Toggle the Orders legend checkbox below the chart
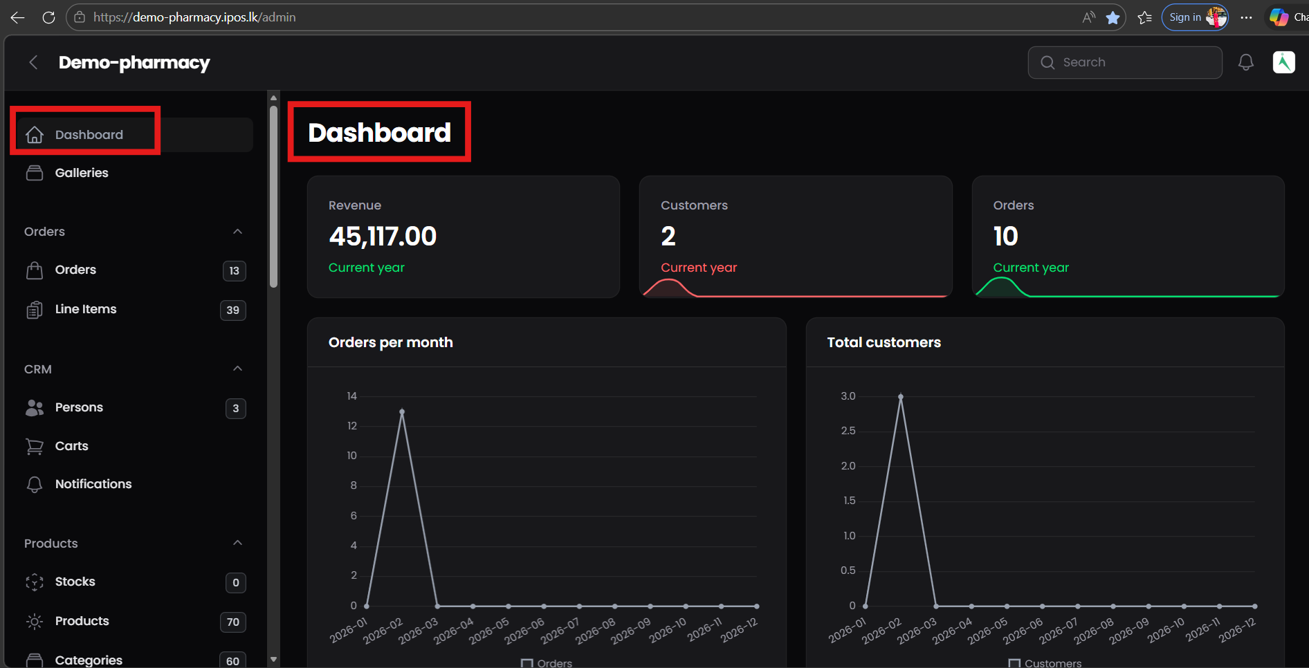 coord(528,662)
